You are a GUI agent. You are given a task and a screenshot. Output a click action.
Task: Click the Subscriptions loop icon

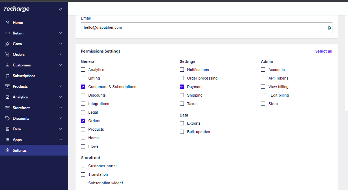[x=7, y=76]
